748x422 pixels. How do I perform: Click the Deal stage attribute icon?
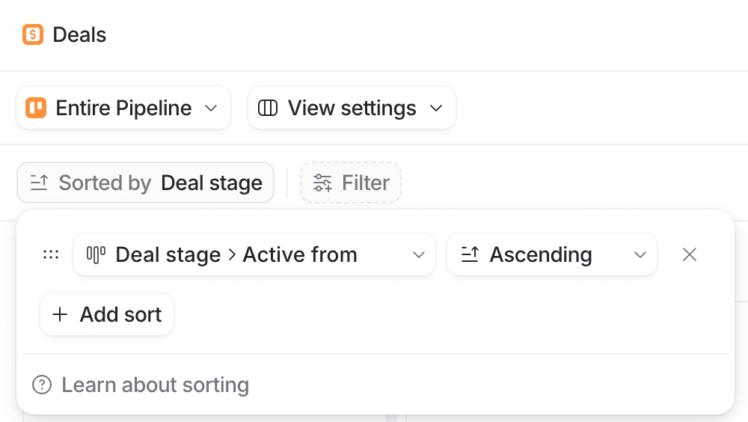[96, 254]
